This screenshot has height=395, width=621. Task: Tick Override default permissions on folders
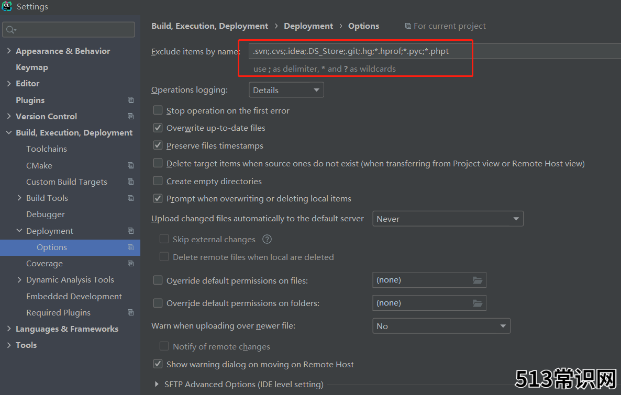(158, 303)
